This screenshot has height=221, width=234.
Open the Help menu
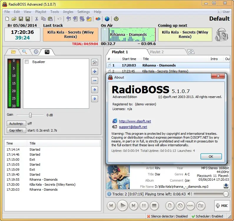[97, 12]
